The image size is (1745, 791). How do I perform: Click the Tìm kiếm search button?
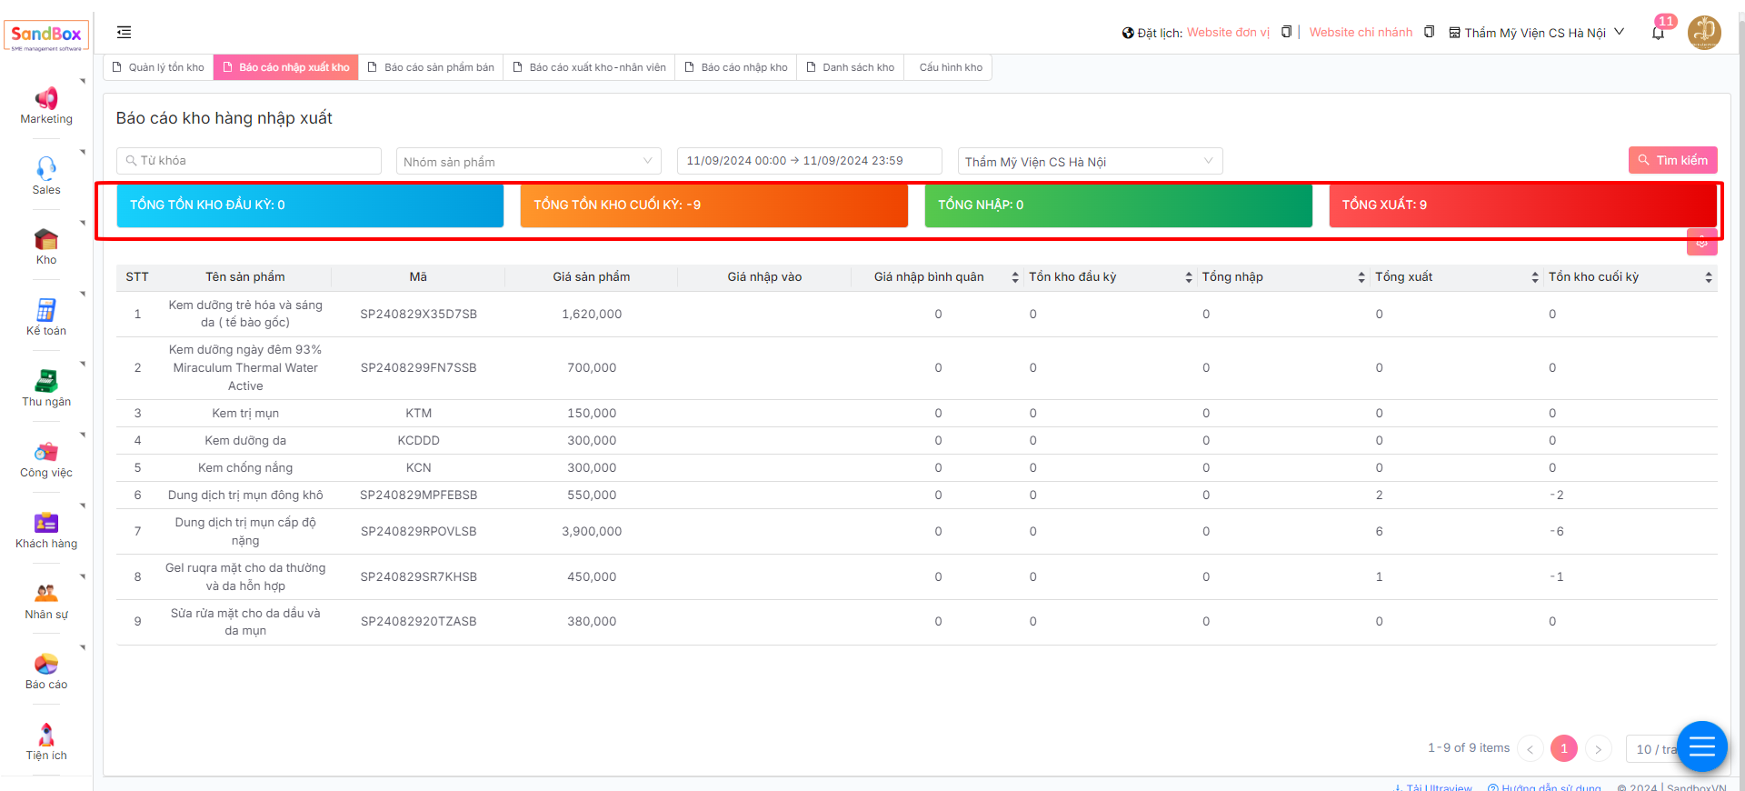[x=1672, y=160]
